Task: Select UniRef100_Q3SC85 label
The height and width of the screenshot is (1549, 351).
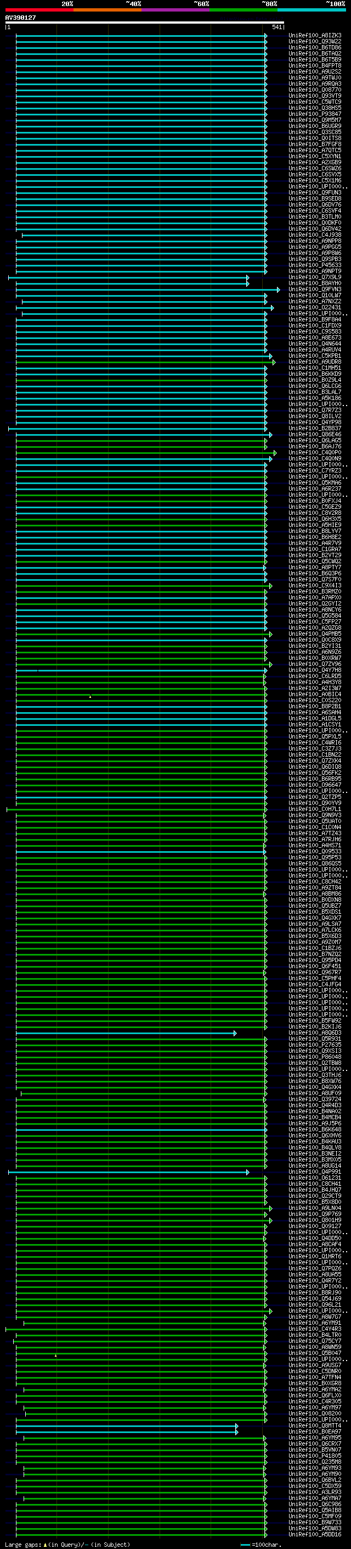Action: (315, 132)
